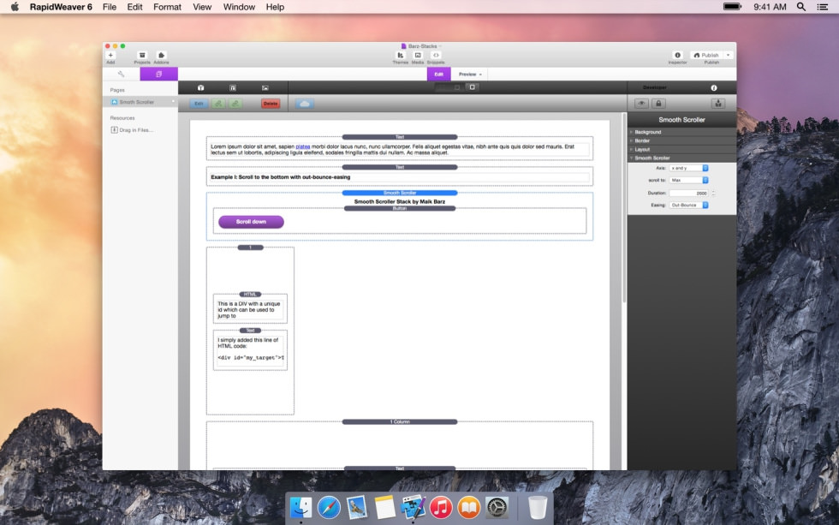
Task: Open the Apple menu
Action: [15, 6]
